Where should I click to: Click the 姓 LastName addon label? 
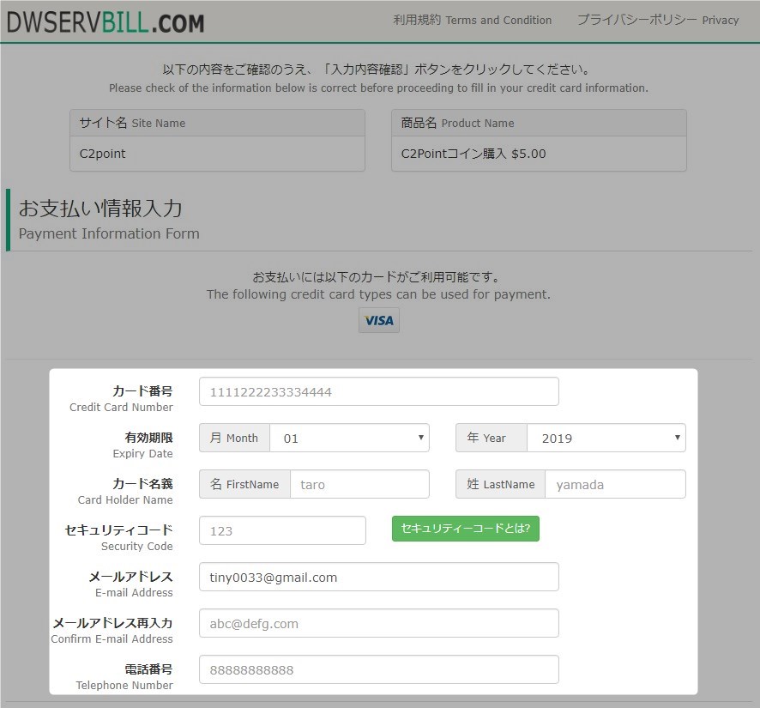click(500, 484)
